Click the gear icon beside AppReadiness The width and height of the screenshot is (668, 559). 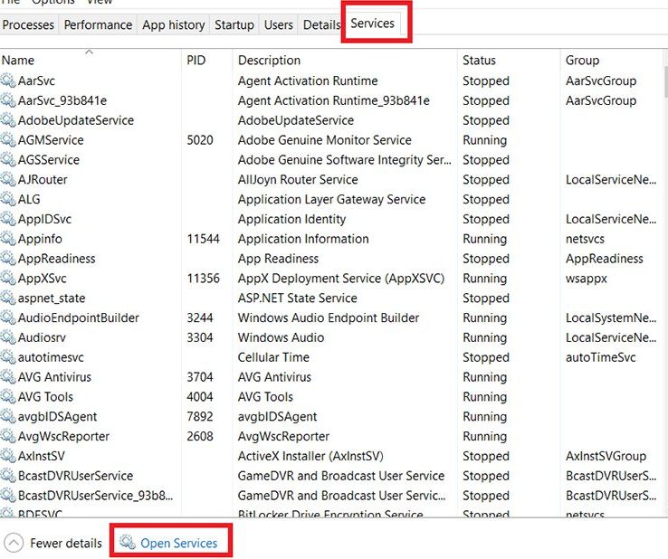point(8,259)
